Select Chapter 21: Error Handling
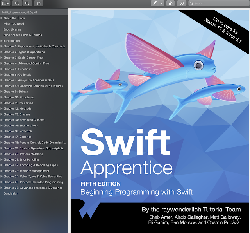The height and width of the screenshot is (233, 250). (x=21, y=159)
